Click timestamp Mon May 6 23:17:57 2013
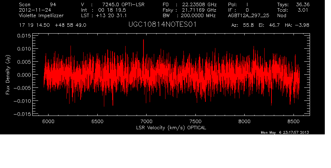Screen dimensions: 331x168 coord(285,132)
